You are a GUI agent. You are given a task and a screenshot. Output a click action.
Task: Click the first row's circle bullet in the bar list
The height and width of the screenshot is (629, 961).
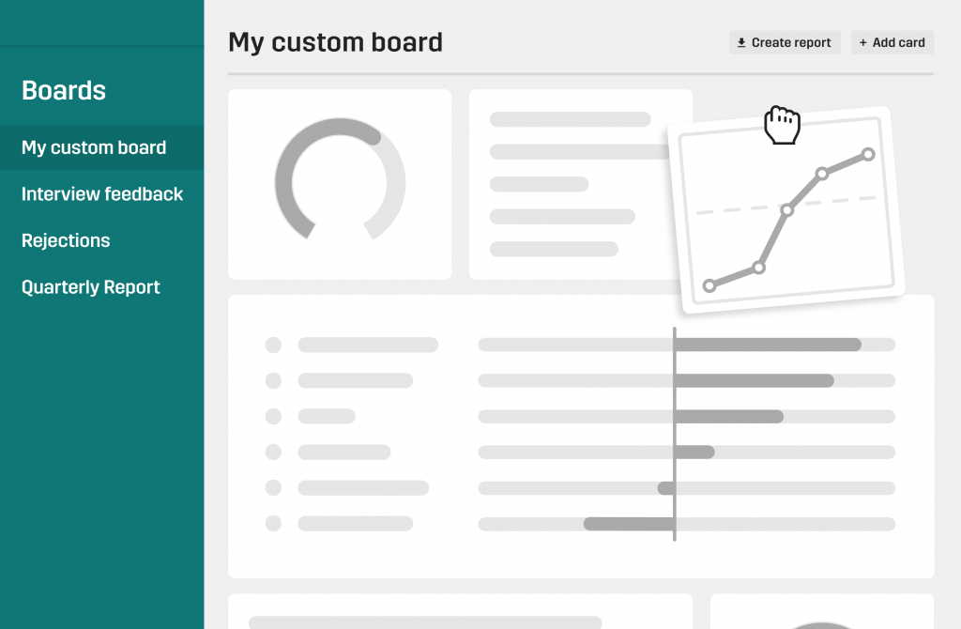point(273,345)
